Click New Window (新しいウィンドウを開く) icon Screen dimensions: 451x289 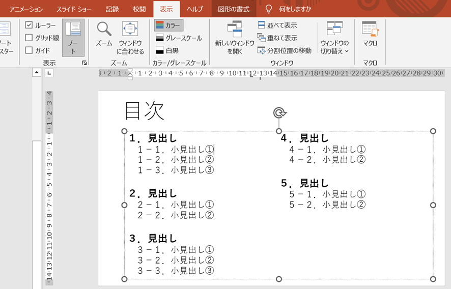(234, 31)
